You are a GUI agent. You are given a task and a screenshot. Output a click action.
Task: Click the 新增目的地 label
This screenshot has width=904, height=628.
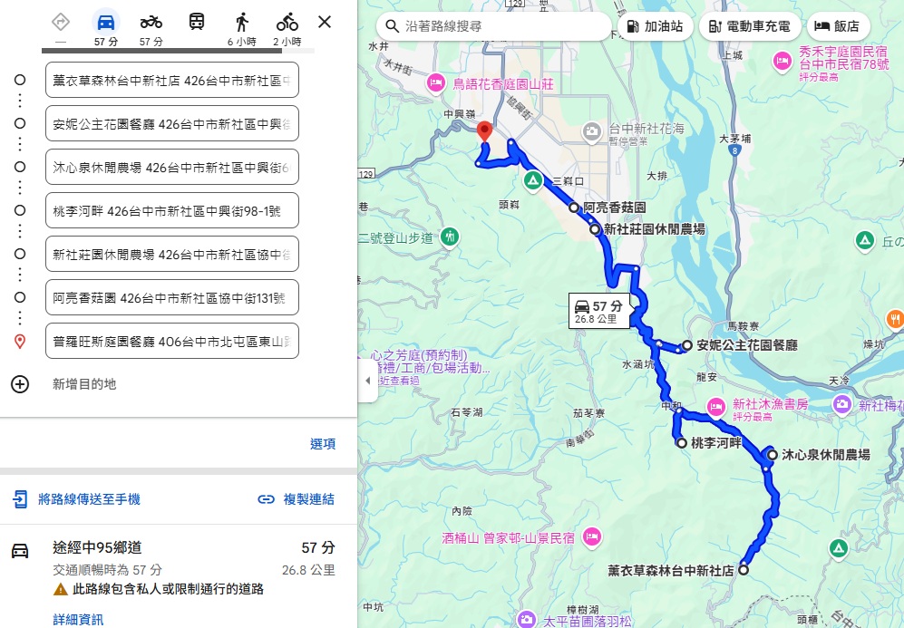point(84,384)
